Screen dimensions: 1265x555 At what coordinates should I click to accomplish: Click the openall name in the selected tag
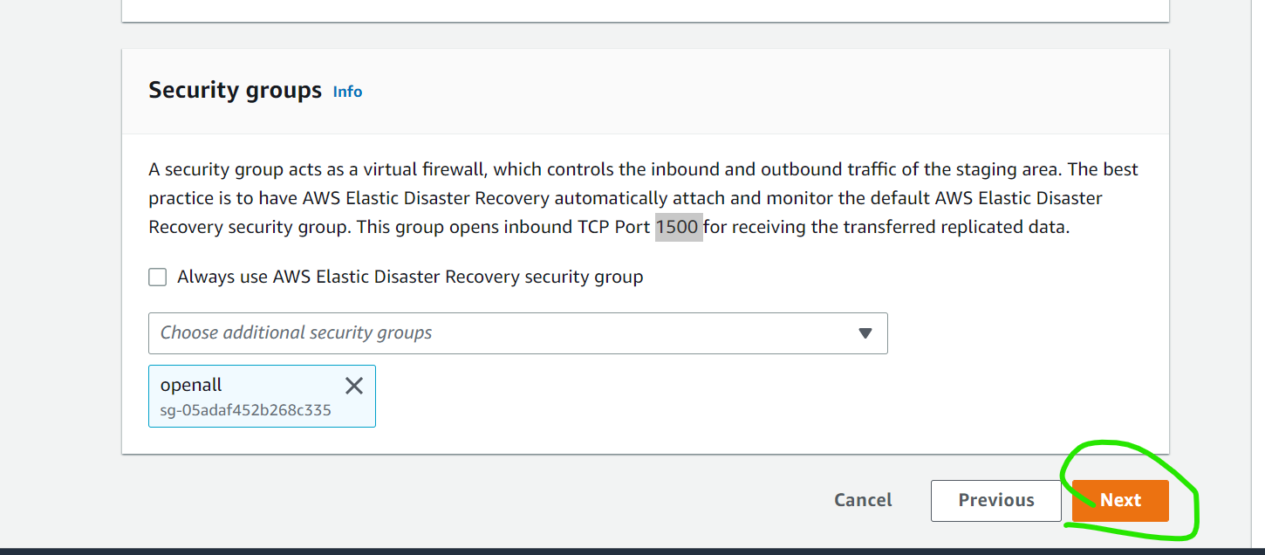(191, 385)
